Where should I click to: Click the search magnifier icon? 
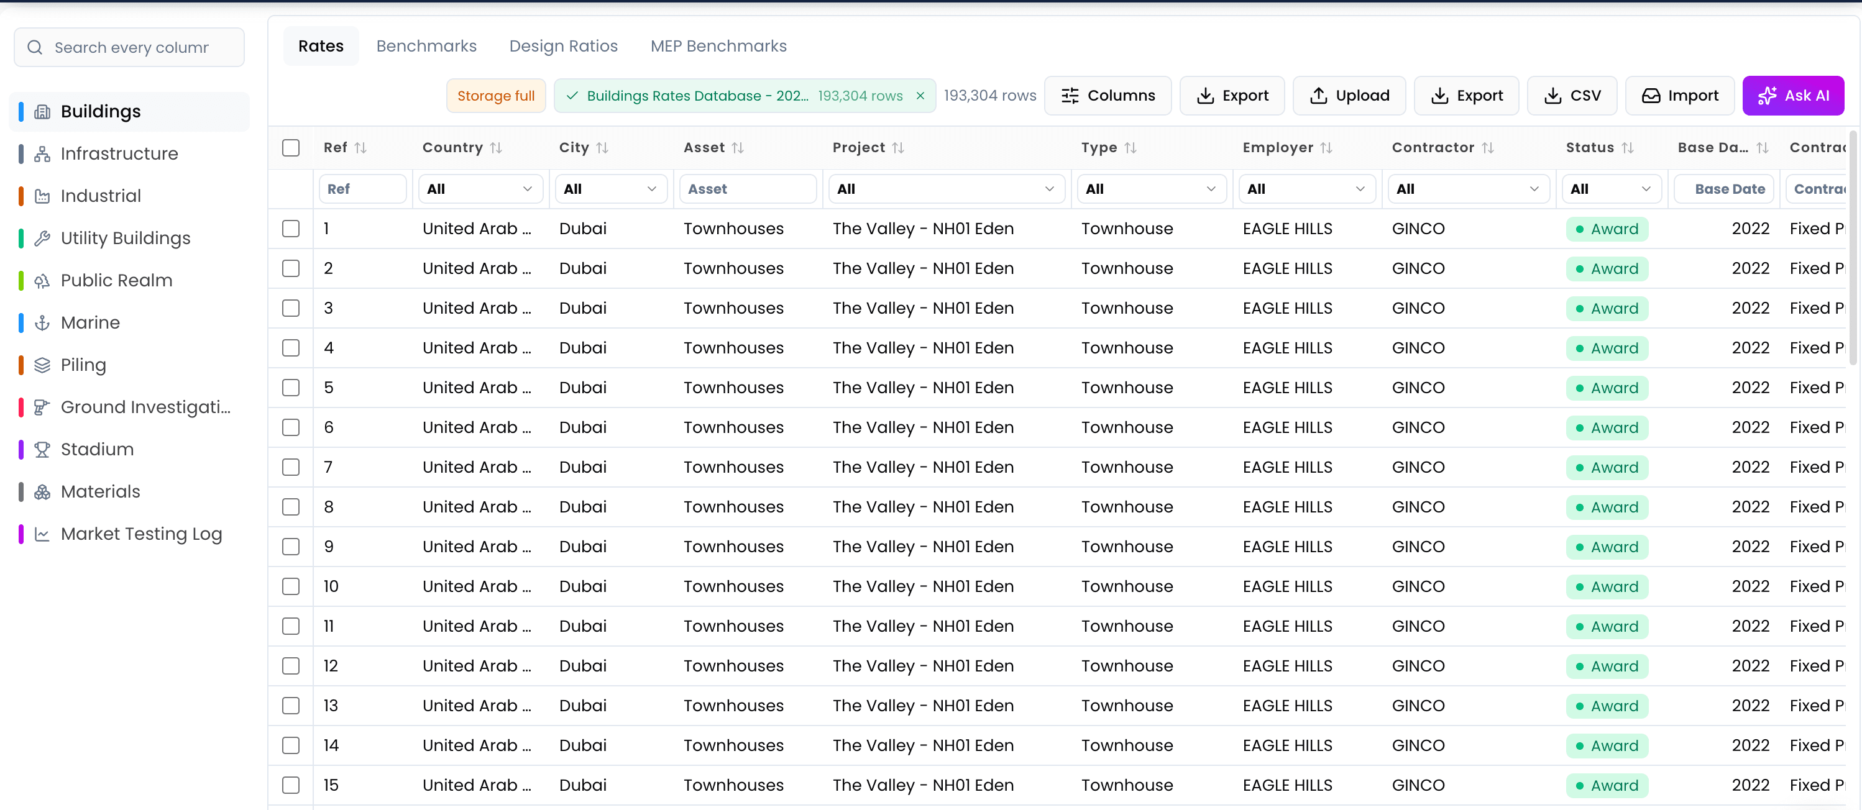point(35,48)
